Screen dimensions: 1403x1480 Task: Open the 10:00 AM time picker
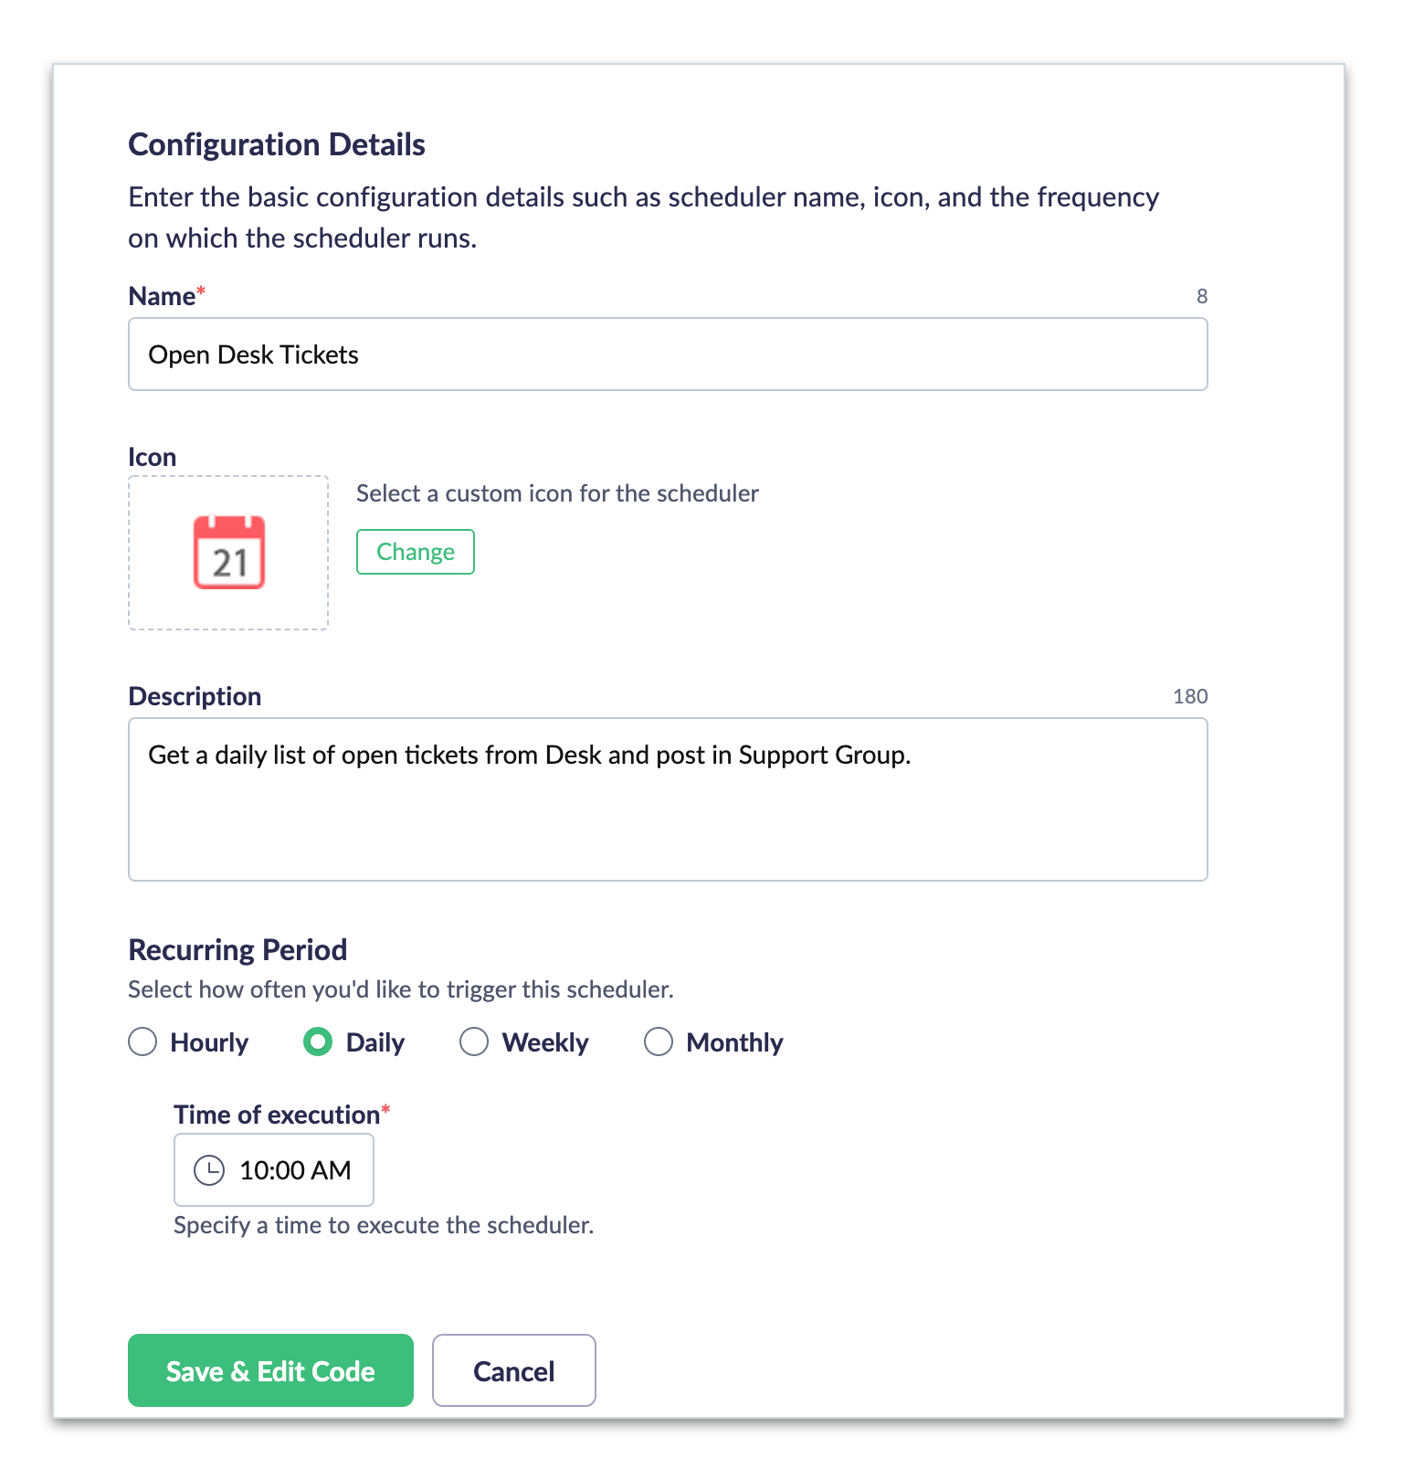pos(294,1170)
